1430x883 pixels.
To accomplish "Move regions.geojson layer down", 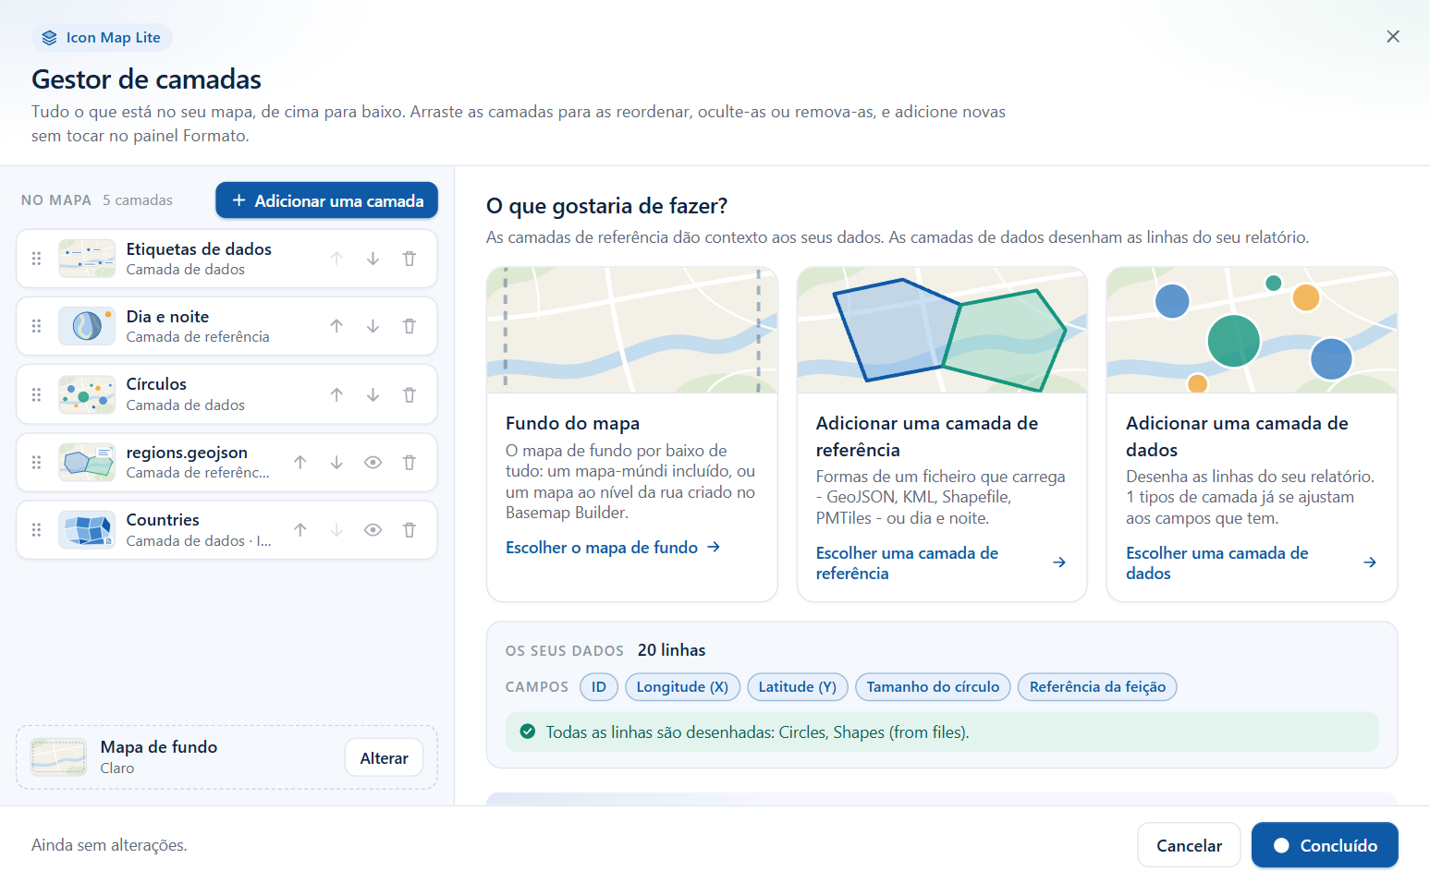I will (x=336, y=462).
